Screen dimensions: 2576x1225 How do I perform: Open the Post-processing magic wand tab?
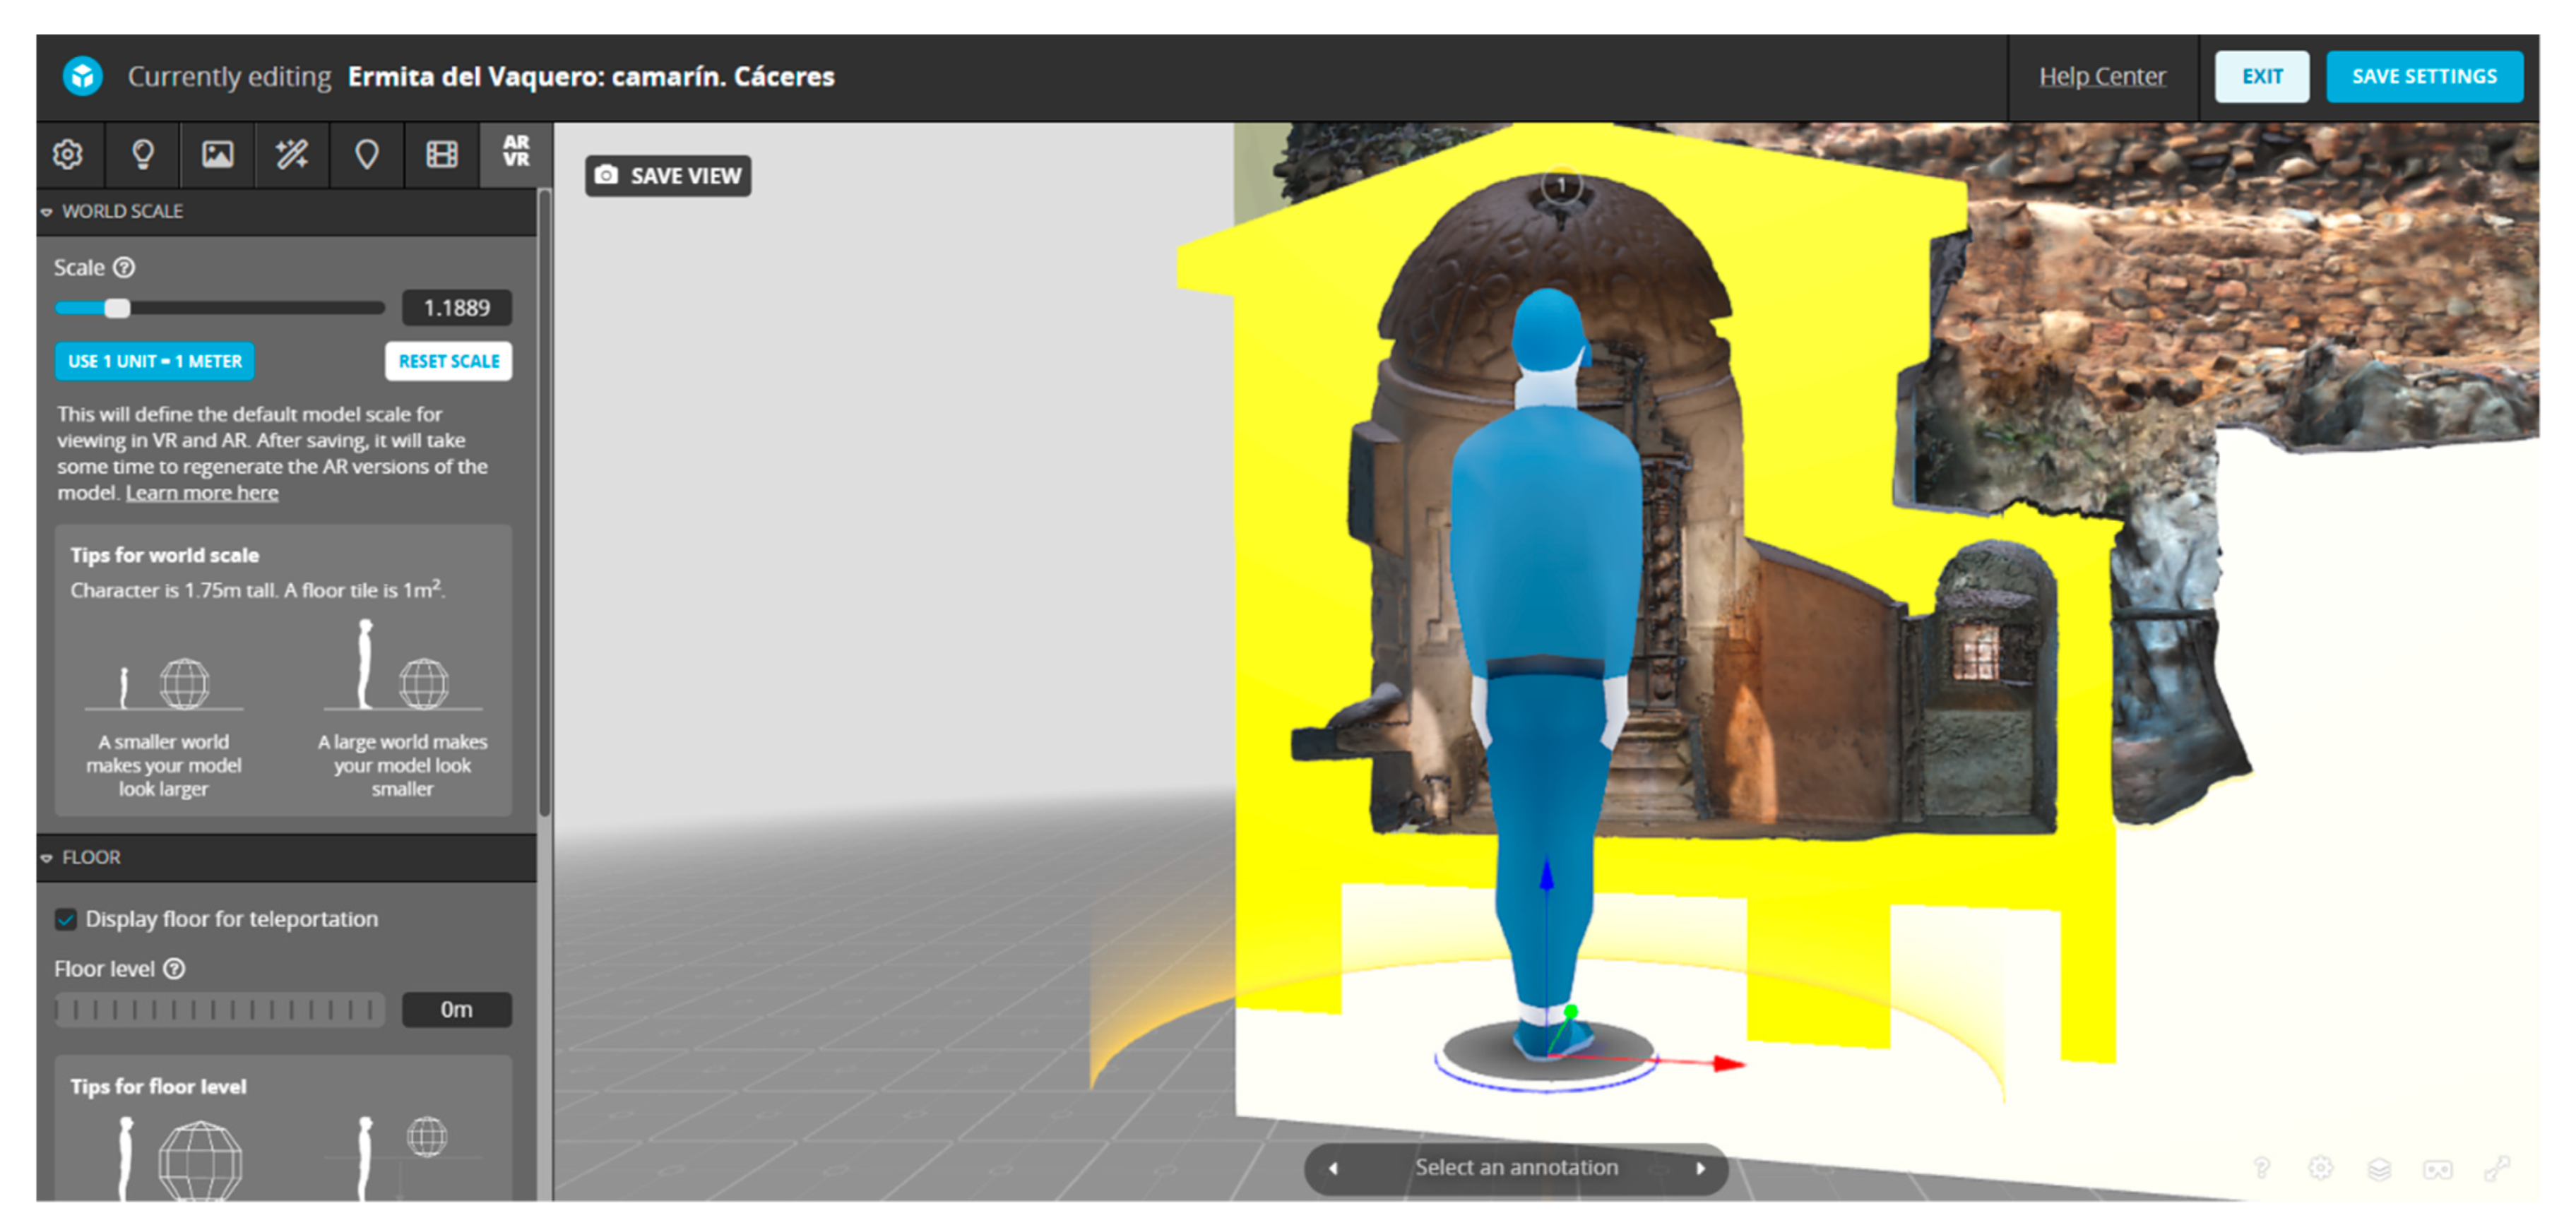click(x=292, y=154)
